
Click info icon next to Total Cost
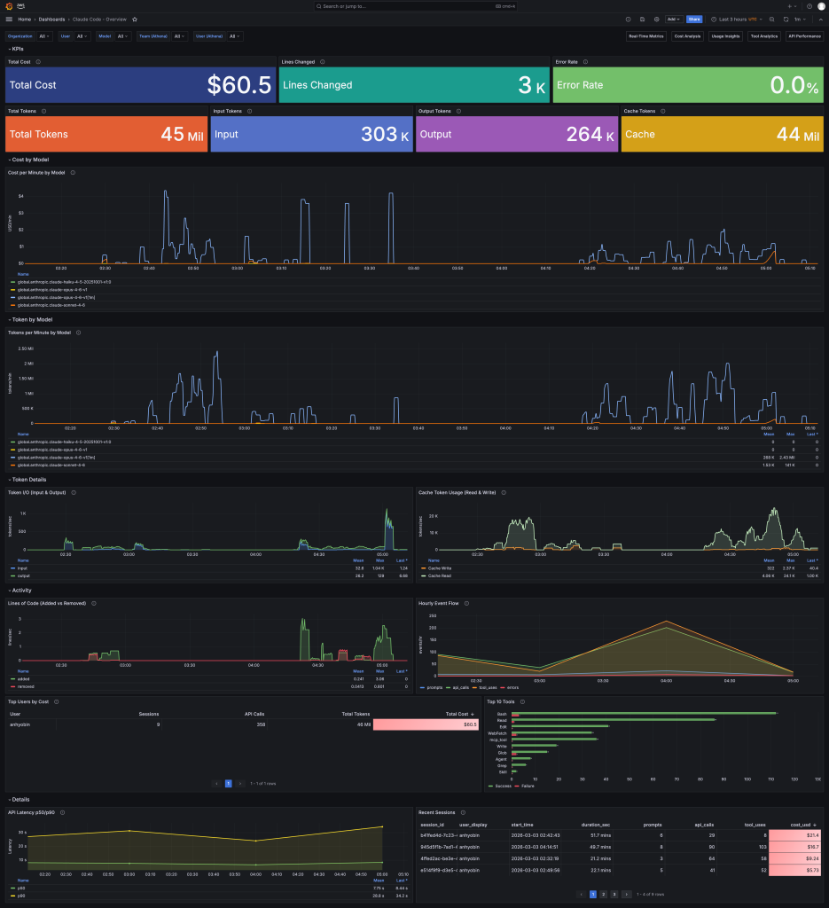[38, 62]
